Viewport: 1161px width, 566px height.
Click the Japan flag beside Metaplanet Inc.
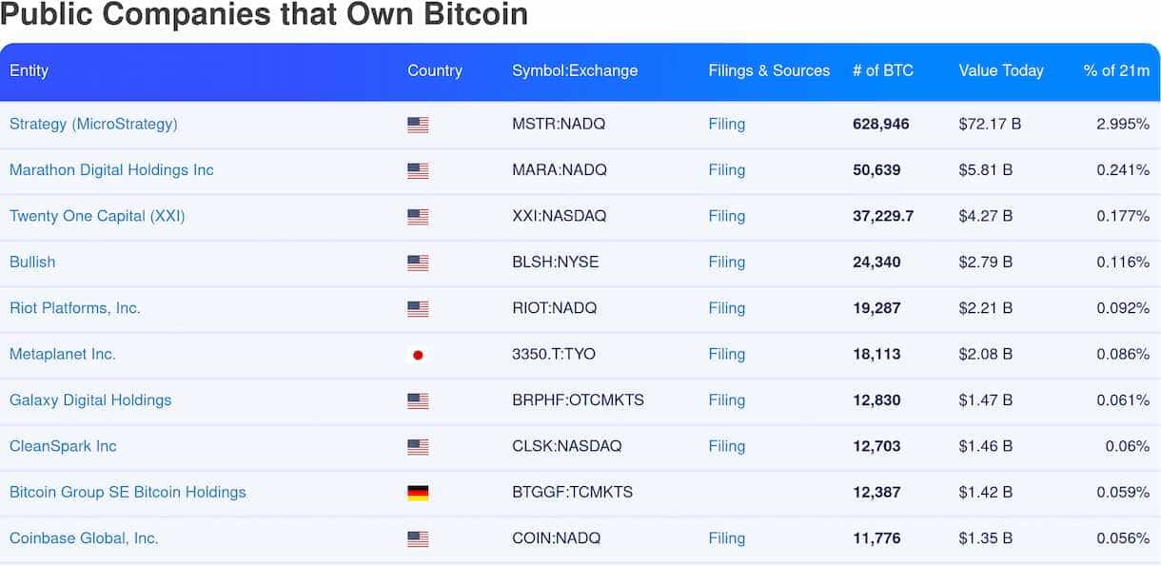(x=418, y=355)
